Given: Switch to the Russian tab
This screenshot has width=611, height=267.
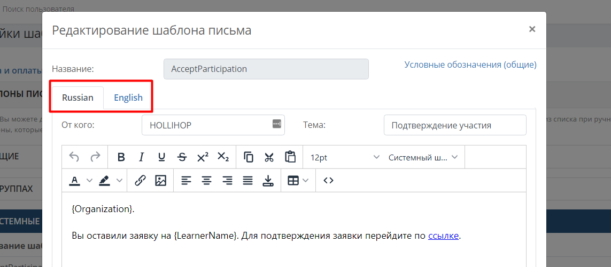Looking at the screenshot, I should click(x=78, y=98).
